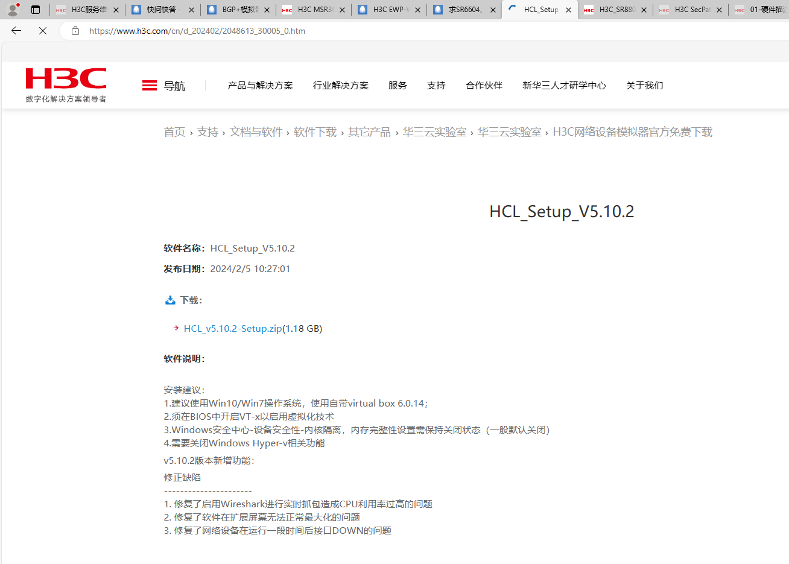The height and width of the screenshot is (564, 789).
Task: Close the H3C_SR880 tab
Action: click(644, 10)
